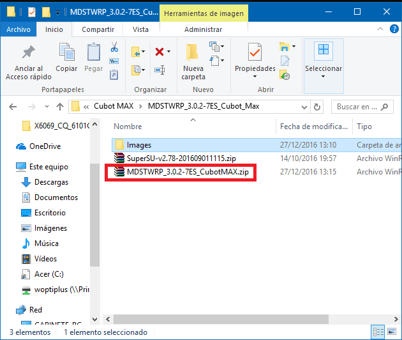Open the Delete options dropdown arrow
402x340 pixels.
(x=168, y=52)
